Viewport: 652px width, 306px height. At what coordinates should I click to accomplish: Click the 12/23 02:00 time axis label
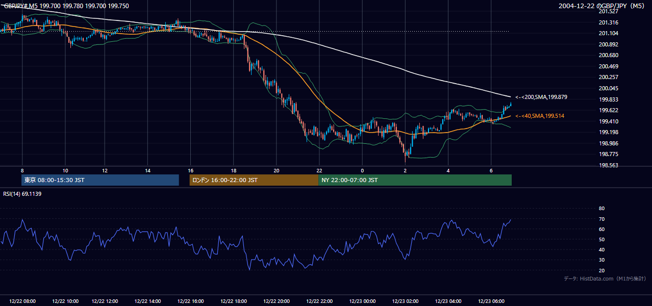(x=405, y=301)
